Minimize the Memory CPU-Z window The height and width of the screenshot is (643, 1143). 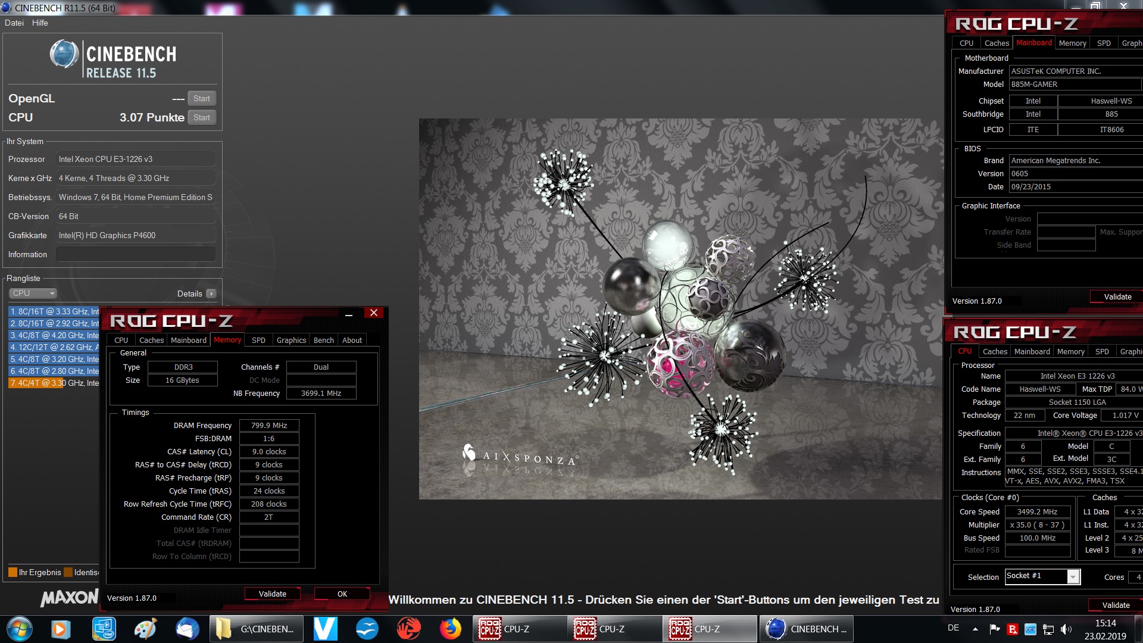(x=349, y=313)
